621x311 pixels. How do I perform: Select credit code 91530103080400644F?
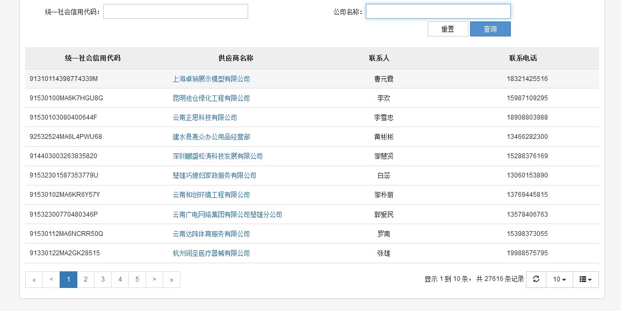pos(63,117)
